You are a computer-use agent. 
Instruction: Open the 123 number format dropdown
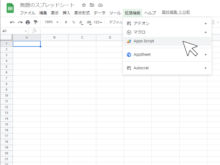(x=98, y=22)
